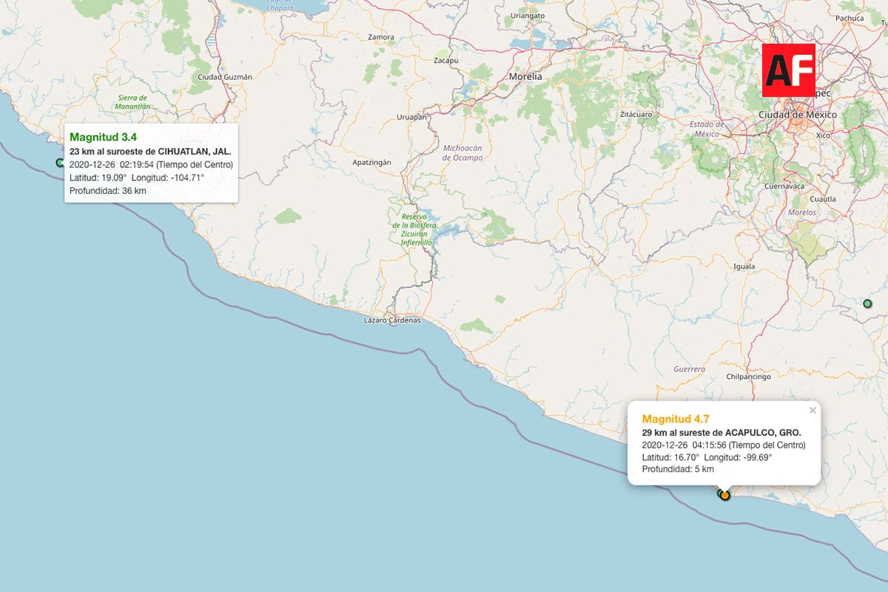
Task: Click 'Profundidad: 36 km' text
Action: (x=108, y=191)
